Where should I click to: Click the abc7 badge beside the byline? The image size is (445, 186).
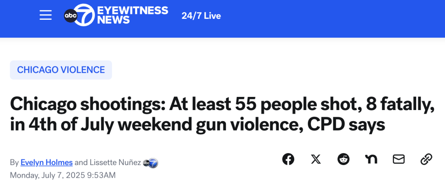click(x=150, y=163)
